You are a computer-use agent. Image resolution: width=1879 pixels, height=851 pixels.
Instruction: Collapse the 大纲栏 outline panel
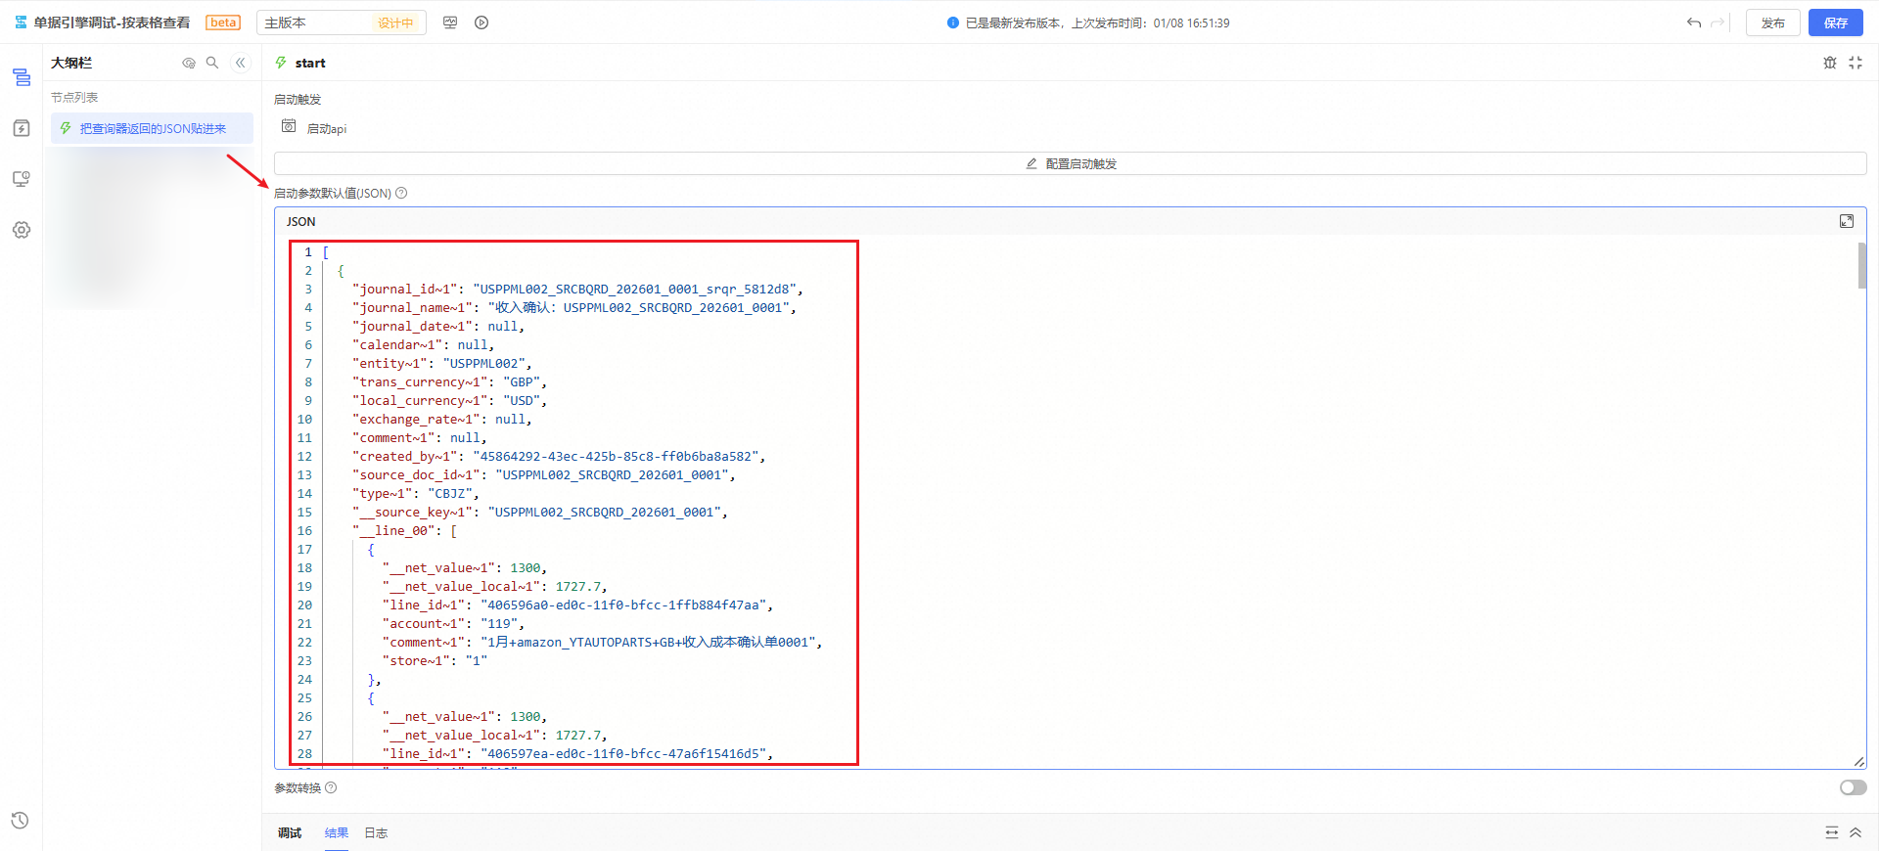(x=240, y=63)
